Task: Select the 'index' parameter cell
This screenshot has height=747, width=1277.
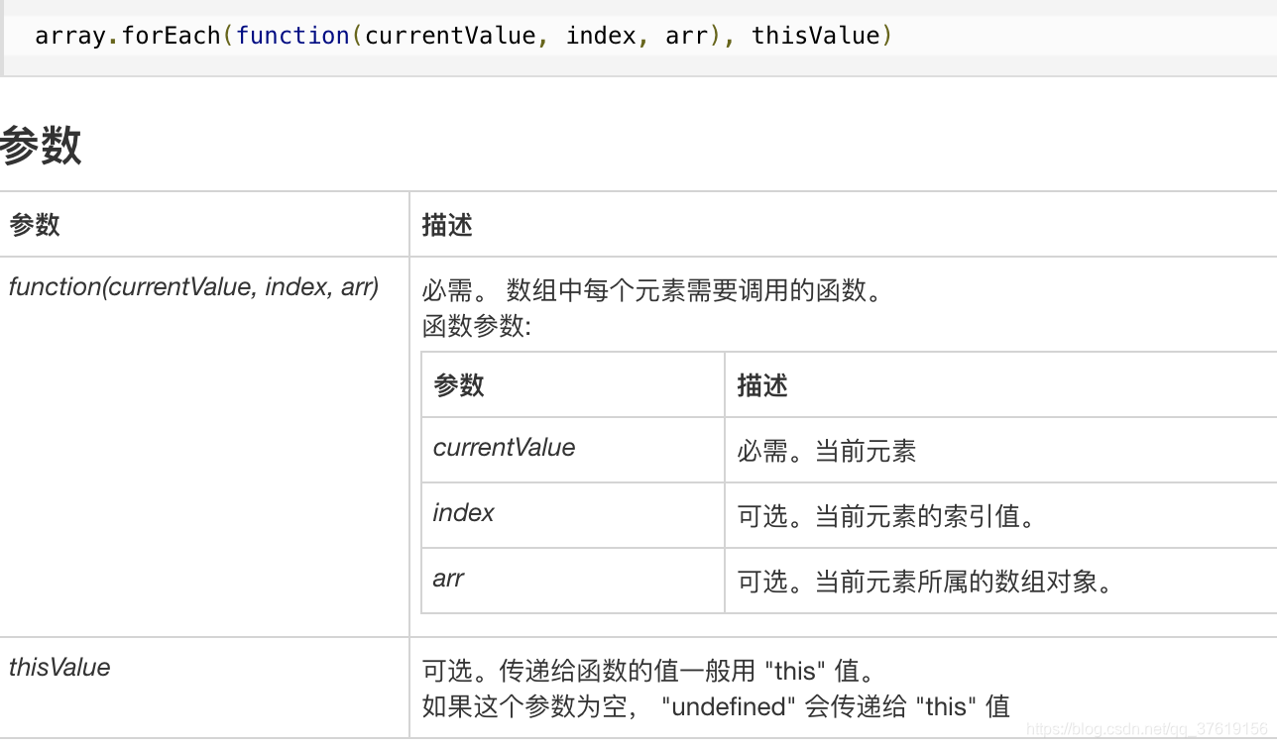Action: pyautogui.click(x=573, y=515)
